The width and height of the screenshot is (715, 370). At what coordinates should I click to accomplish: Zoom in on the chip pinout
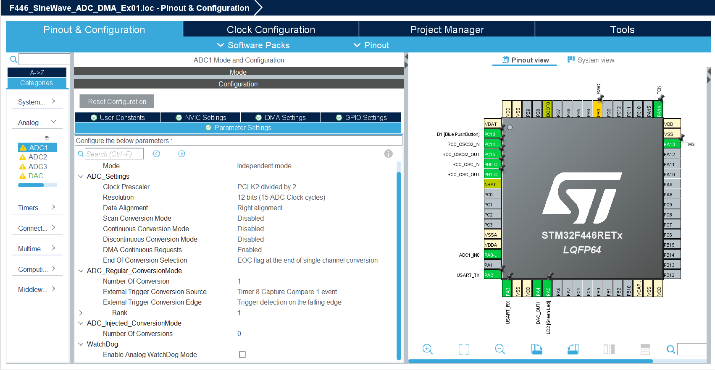[x=428, y=349]
